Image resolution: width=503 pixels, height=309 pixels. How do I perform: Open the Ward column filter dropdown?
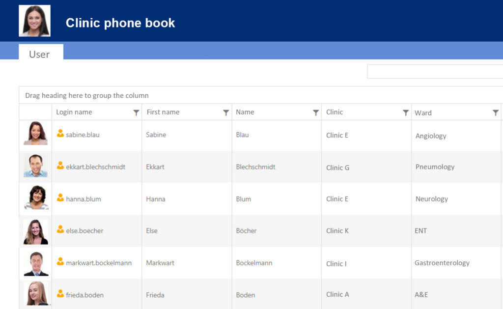pos(496,112)
